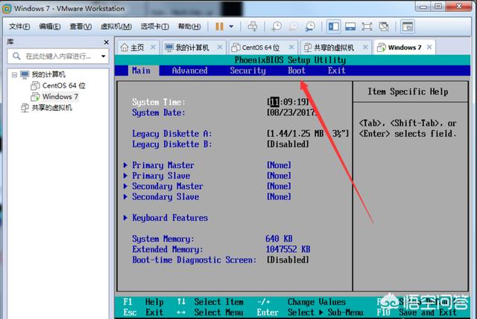The height and width of the screenshot is (319, 477).
Task: Close the 共享的虚拟机 tab
Action: tap(365, 47)
